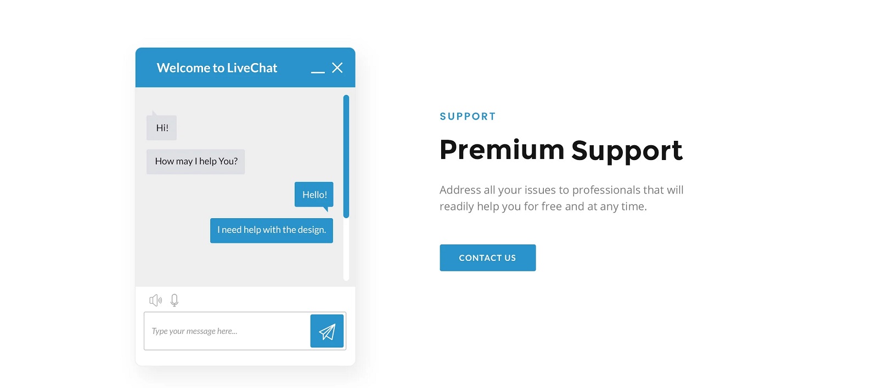This screenshot has height=388, width=878.
Task: Select the 'How may I help You?' message
Action: pos(196,162)
